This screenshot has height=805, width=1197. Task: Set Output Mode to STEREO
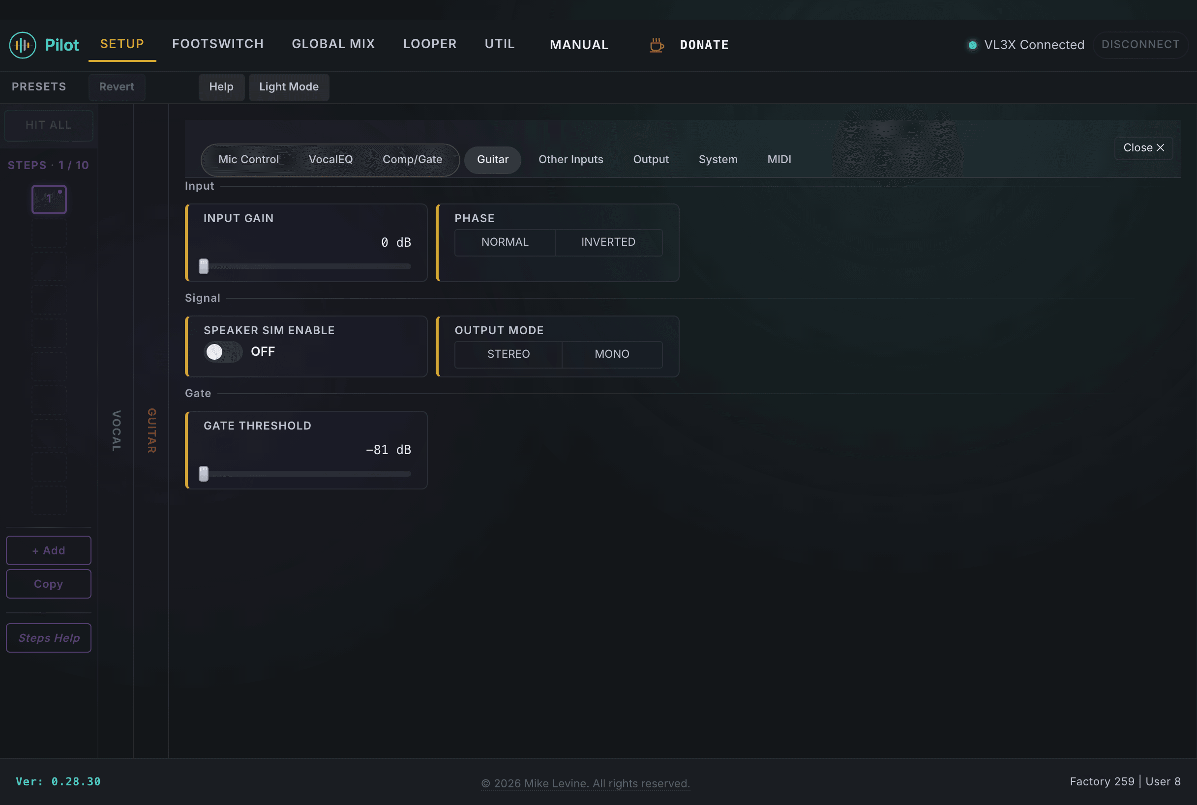tap(509, 354)
